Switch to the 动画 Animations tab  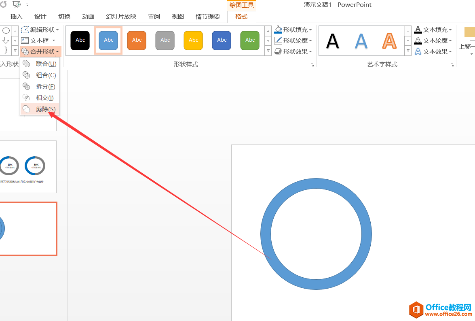click(88, 16)
